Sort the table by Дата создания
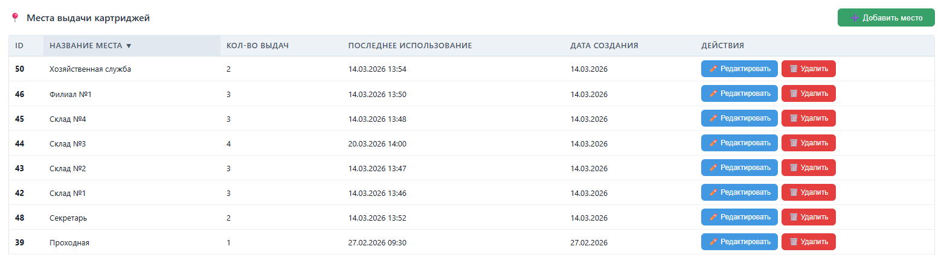The width and height of the screenshot is (944, 255). (x=605, y=46)
